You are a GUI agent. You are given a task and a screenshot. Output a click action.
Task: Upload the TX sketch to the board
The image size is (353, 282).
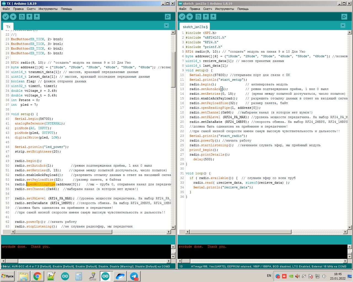(13, 17)
